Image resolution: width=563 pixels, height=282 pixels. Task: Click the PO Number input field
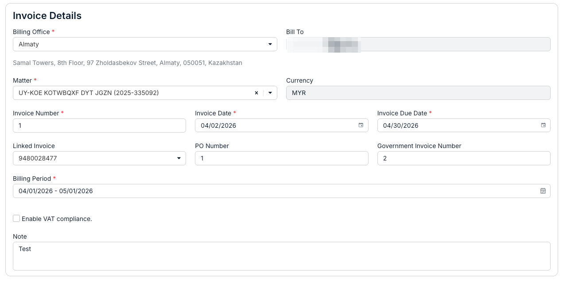tap(282, 158)
